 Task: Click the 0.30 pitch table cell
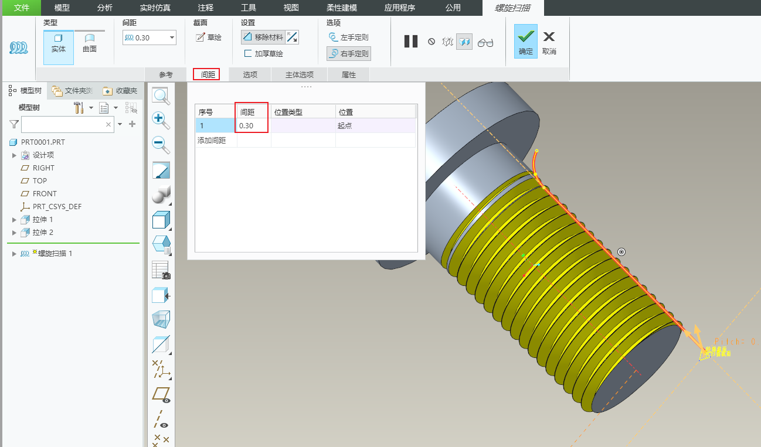tap(253, 125)
